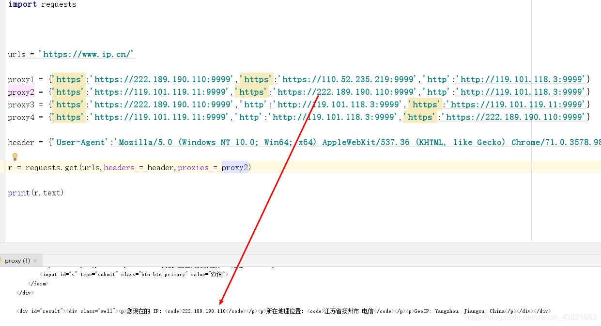
Task: Click the input id="s" line in console output
Action: (134, 274)
